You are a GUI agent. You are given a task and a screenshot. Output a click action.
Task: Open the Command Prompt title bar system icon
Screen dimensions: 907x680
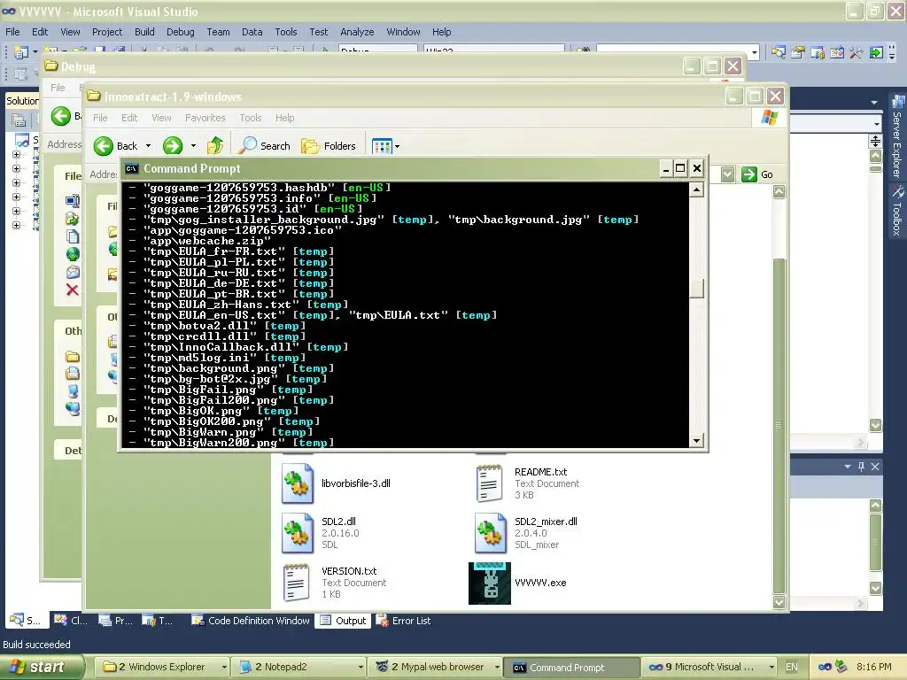coord(132,169)
